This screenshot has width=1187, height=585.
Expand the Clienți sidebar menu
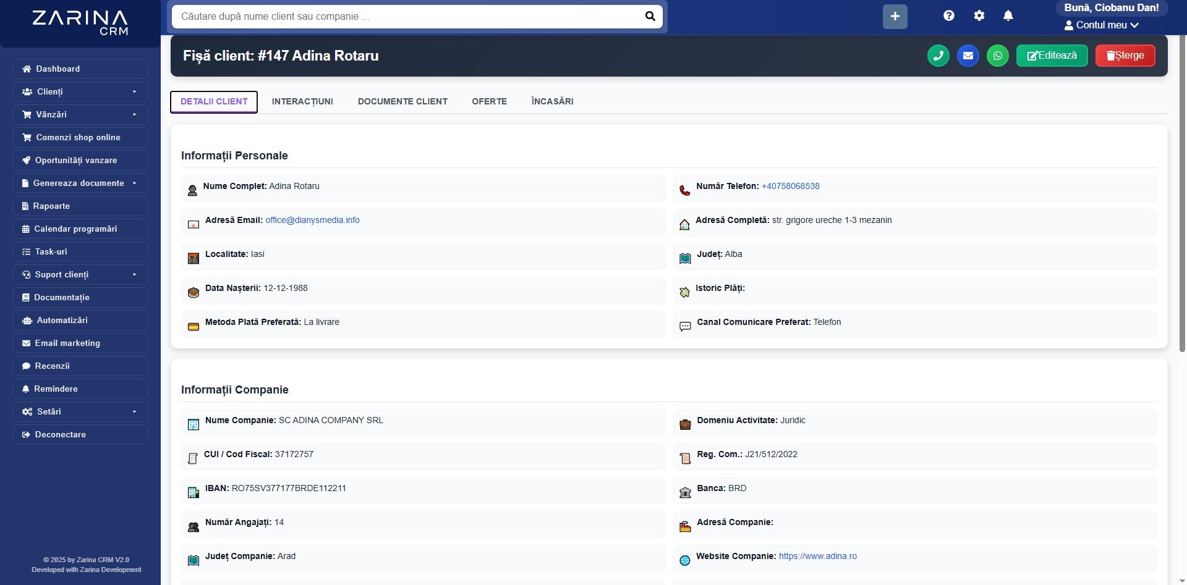pyautogui.click(x=80, y=91)
